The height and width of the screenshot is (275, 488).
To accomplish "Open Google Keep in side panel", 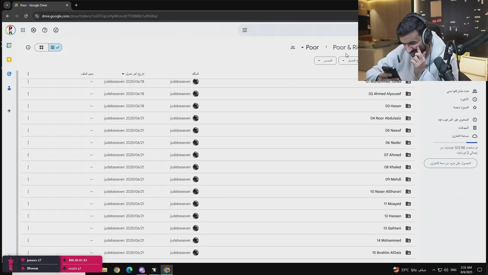I will click(9, 60).
